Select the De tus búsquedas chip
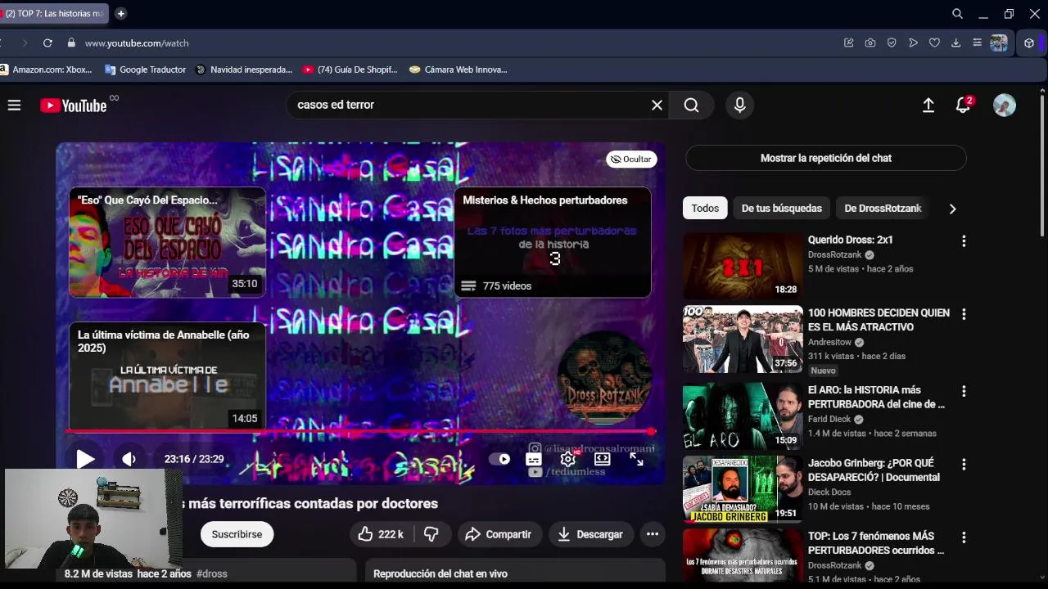Screen dimensions: 1048x589 click(x=781, y=208)
